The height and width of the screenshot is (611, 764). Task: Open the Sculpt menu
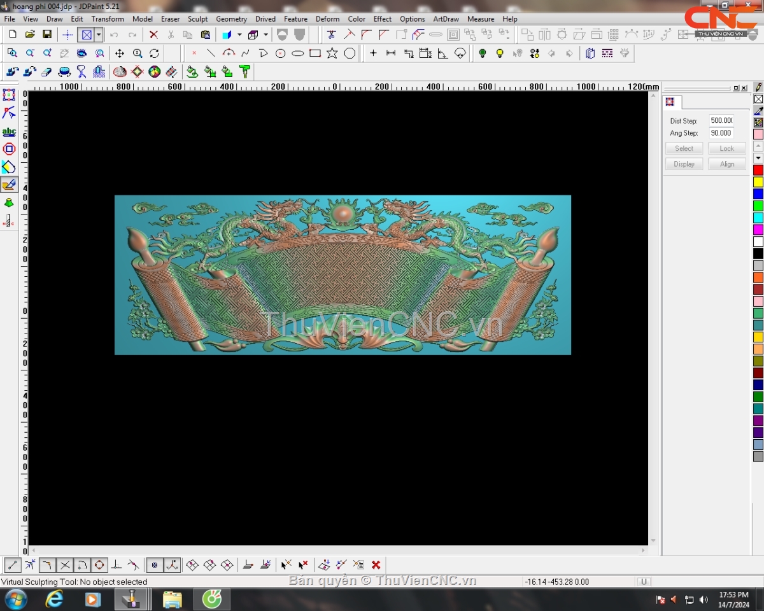[197, 19]
